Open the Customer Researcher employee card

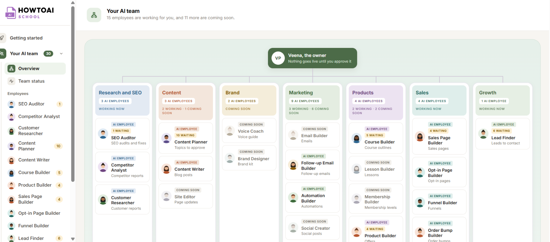click(x=122, y=199)
